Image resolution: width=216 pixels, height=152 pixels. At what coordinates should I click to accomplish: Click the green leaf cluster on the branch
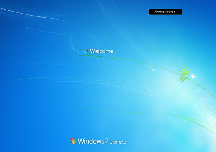tap(185, 74)
